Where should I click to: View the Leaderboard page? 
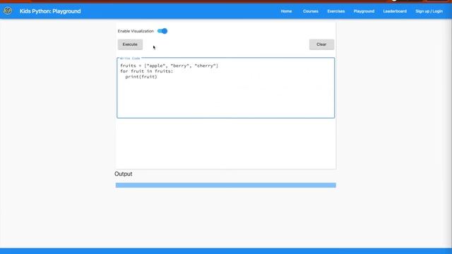[395, 11]
